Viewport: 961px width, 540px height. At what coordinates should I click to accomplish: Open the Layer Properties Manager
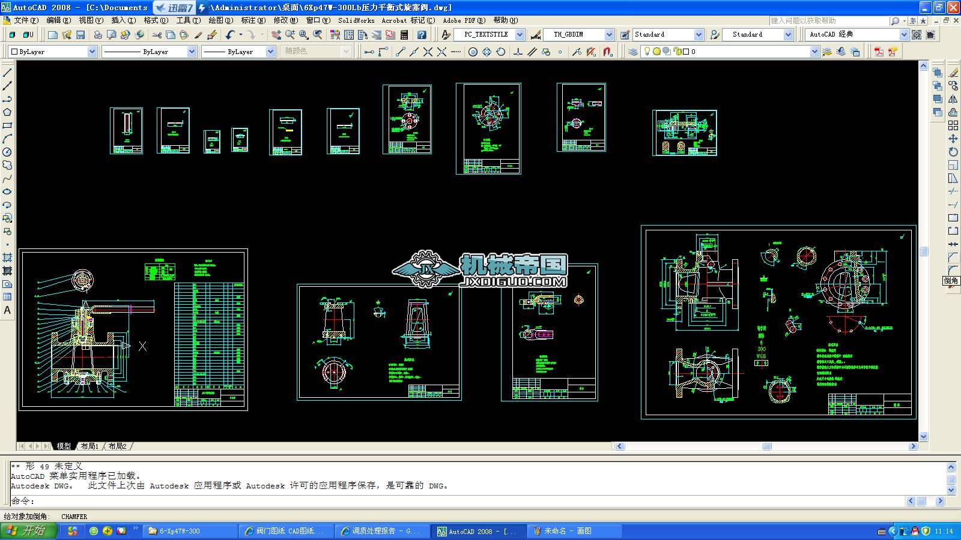tap(632, 52)
